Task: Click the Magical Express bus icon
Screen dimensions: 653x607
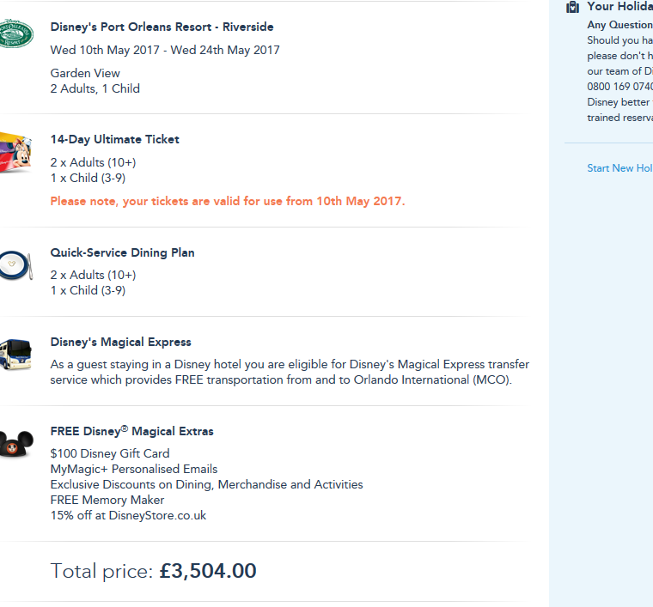Action: tap(15, 354)
